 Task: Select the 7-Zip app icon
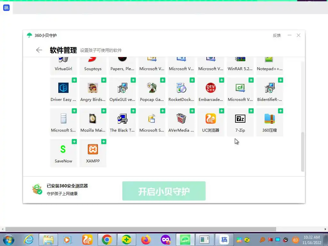[x=240, y=119]
